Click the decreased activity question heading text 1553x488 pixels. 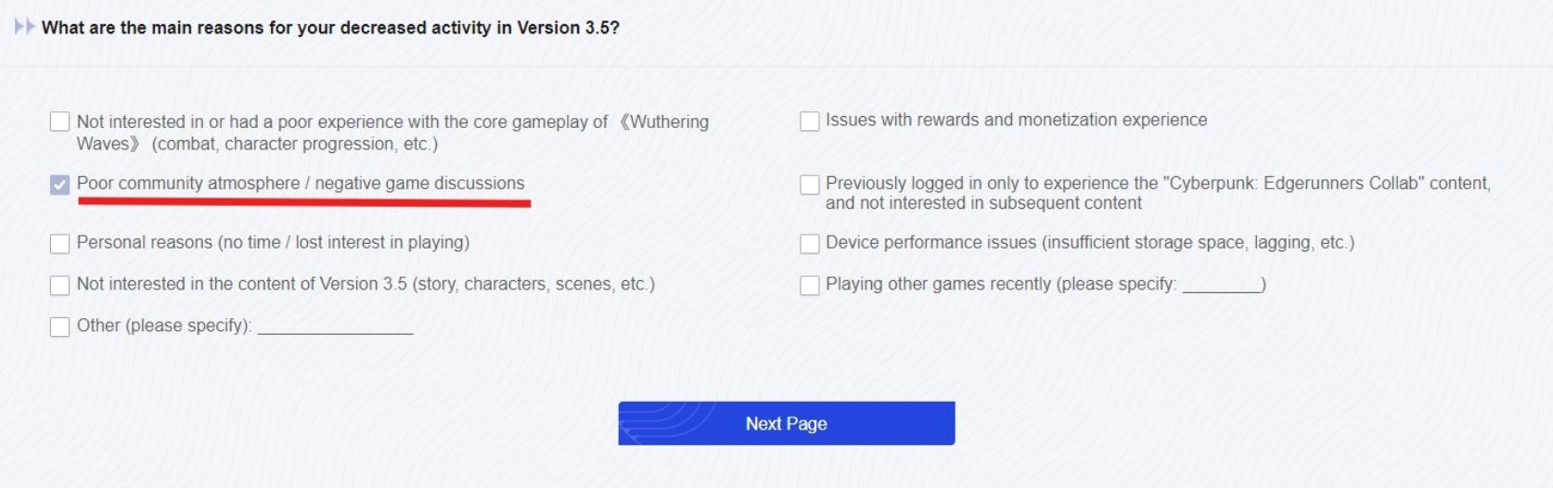point(330,28)
